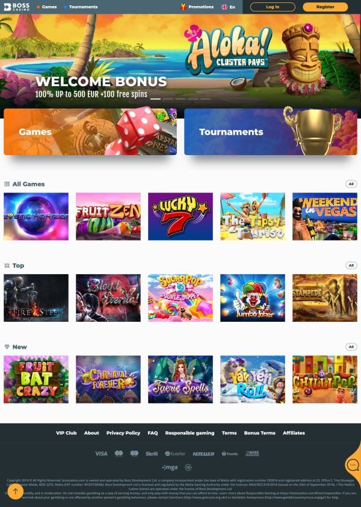The height and width of the screenshot is (507, 361).
Task: Open the Tournaments menu item
Action: [81, 7]
